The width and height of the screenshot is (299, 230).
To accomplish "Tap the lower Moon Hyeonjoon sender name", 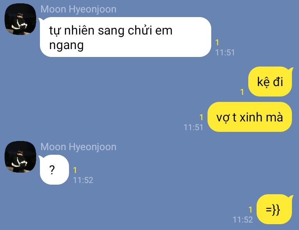I will click(x=78, y=147).
